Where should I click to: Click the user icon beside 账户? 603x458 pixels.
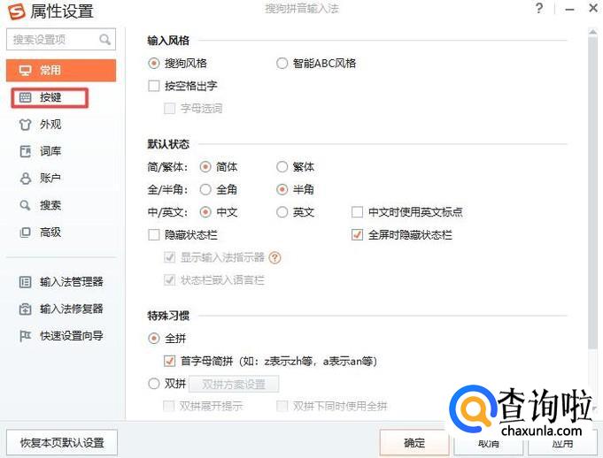tap(25, 178)
